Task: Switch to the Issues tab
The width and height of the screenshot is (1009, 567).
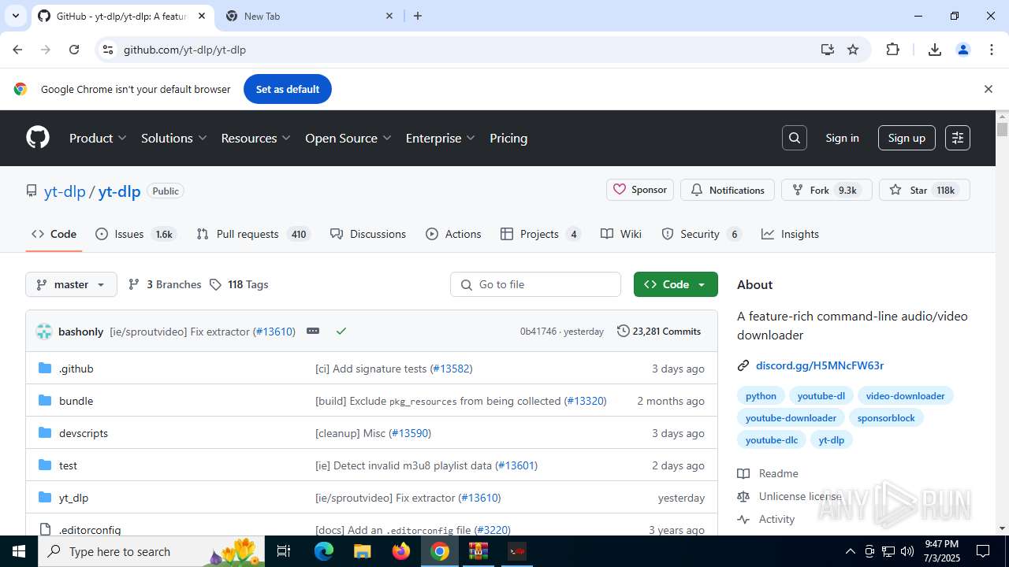Action: (x=135, y=234)
